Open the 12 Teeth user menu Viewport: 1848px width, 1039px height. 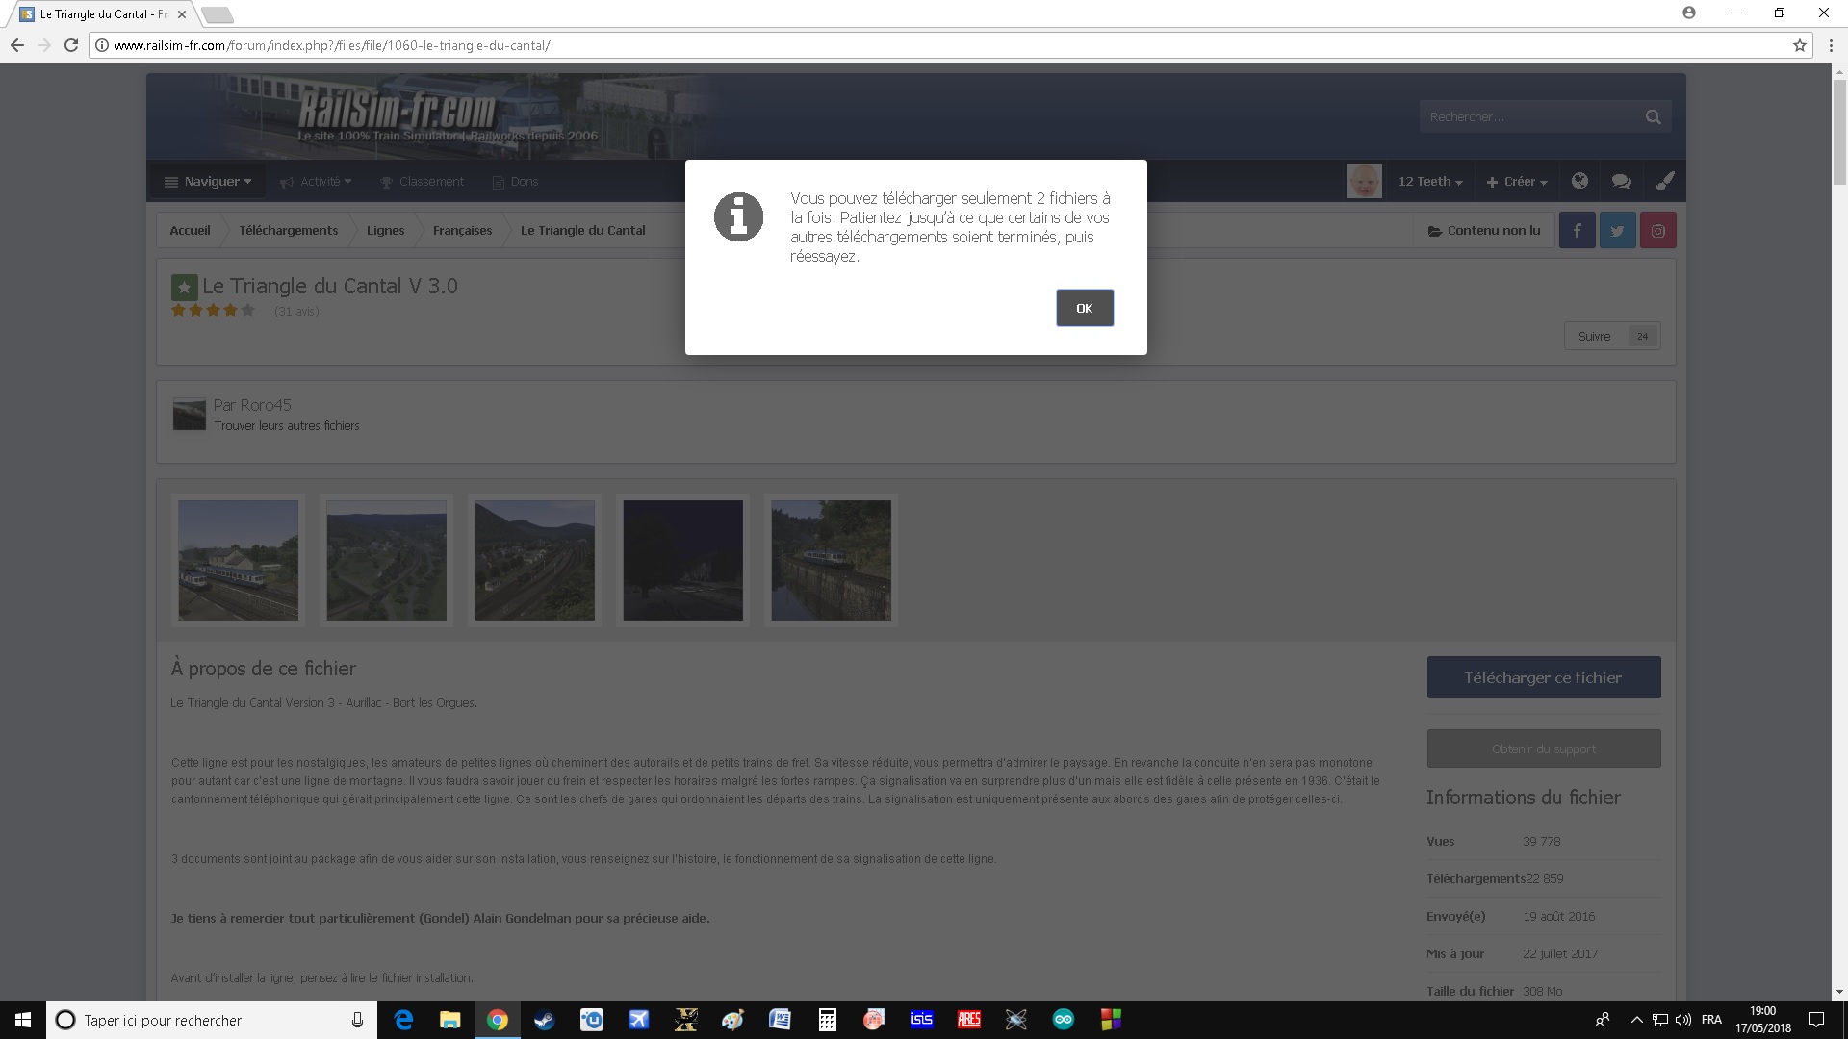point(1430,181)
